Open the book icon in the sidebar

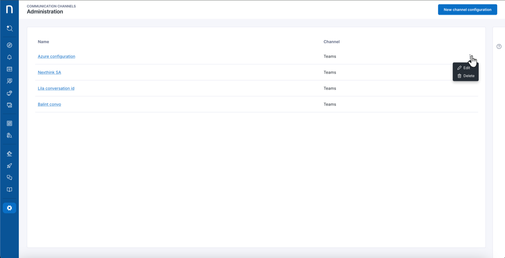click(x=9, y=190)
